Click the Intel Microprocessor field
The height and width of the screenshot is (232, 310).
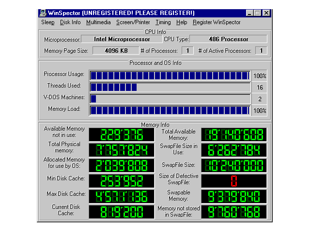[121, 39]
